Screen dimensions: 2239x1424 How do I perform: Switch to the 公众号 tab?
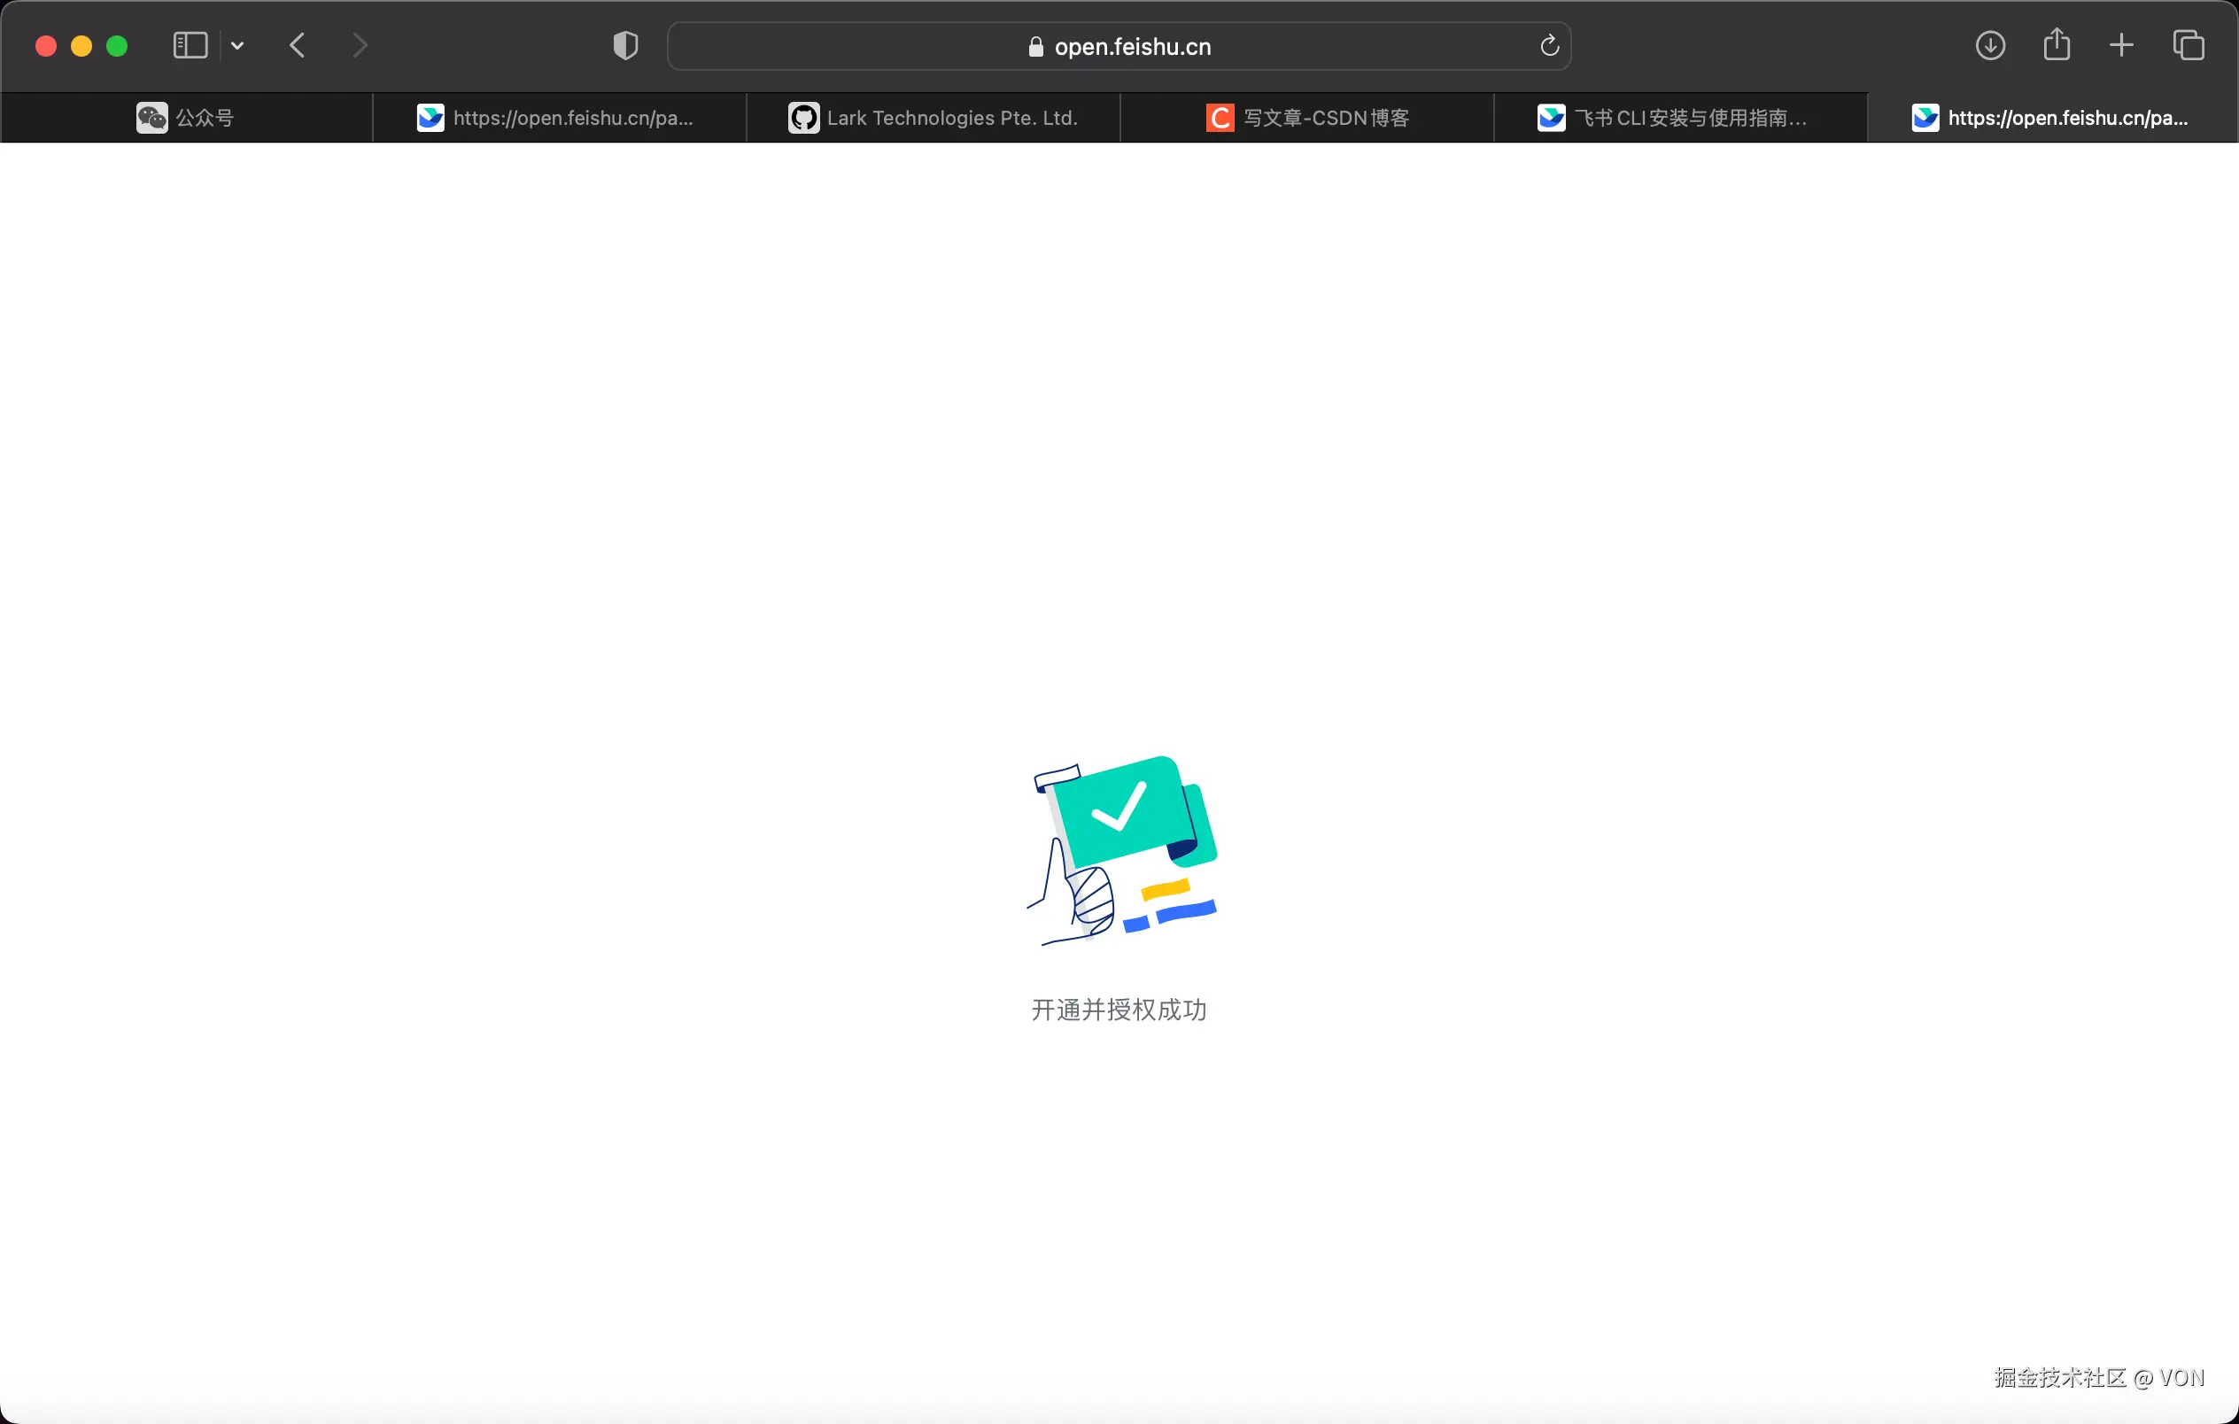click(x=186, y=118)
